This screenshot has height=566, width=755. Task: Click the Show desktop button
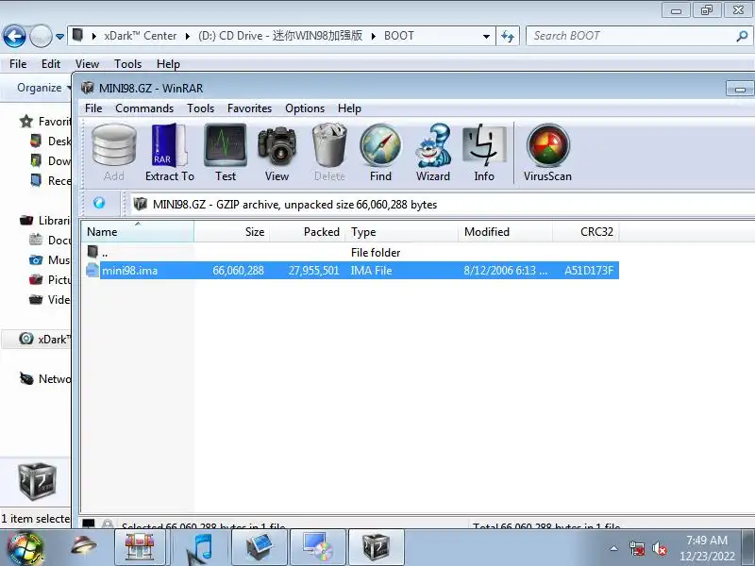click(748, 547)
